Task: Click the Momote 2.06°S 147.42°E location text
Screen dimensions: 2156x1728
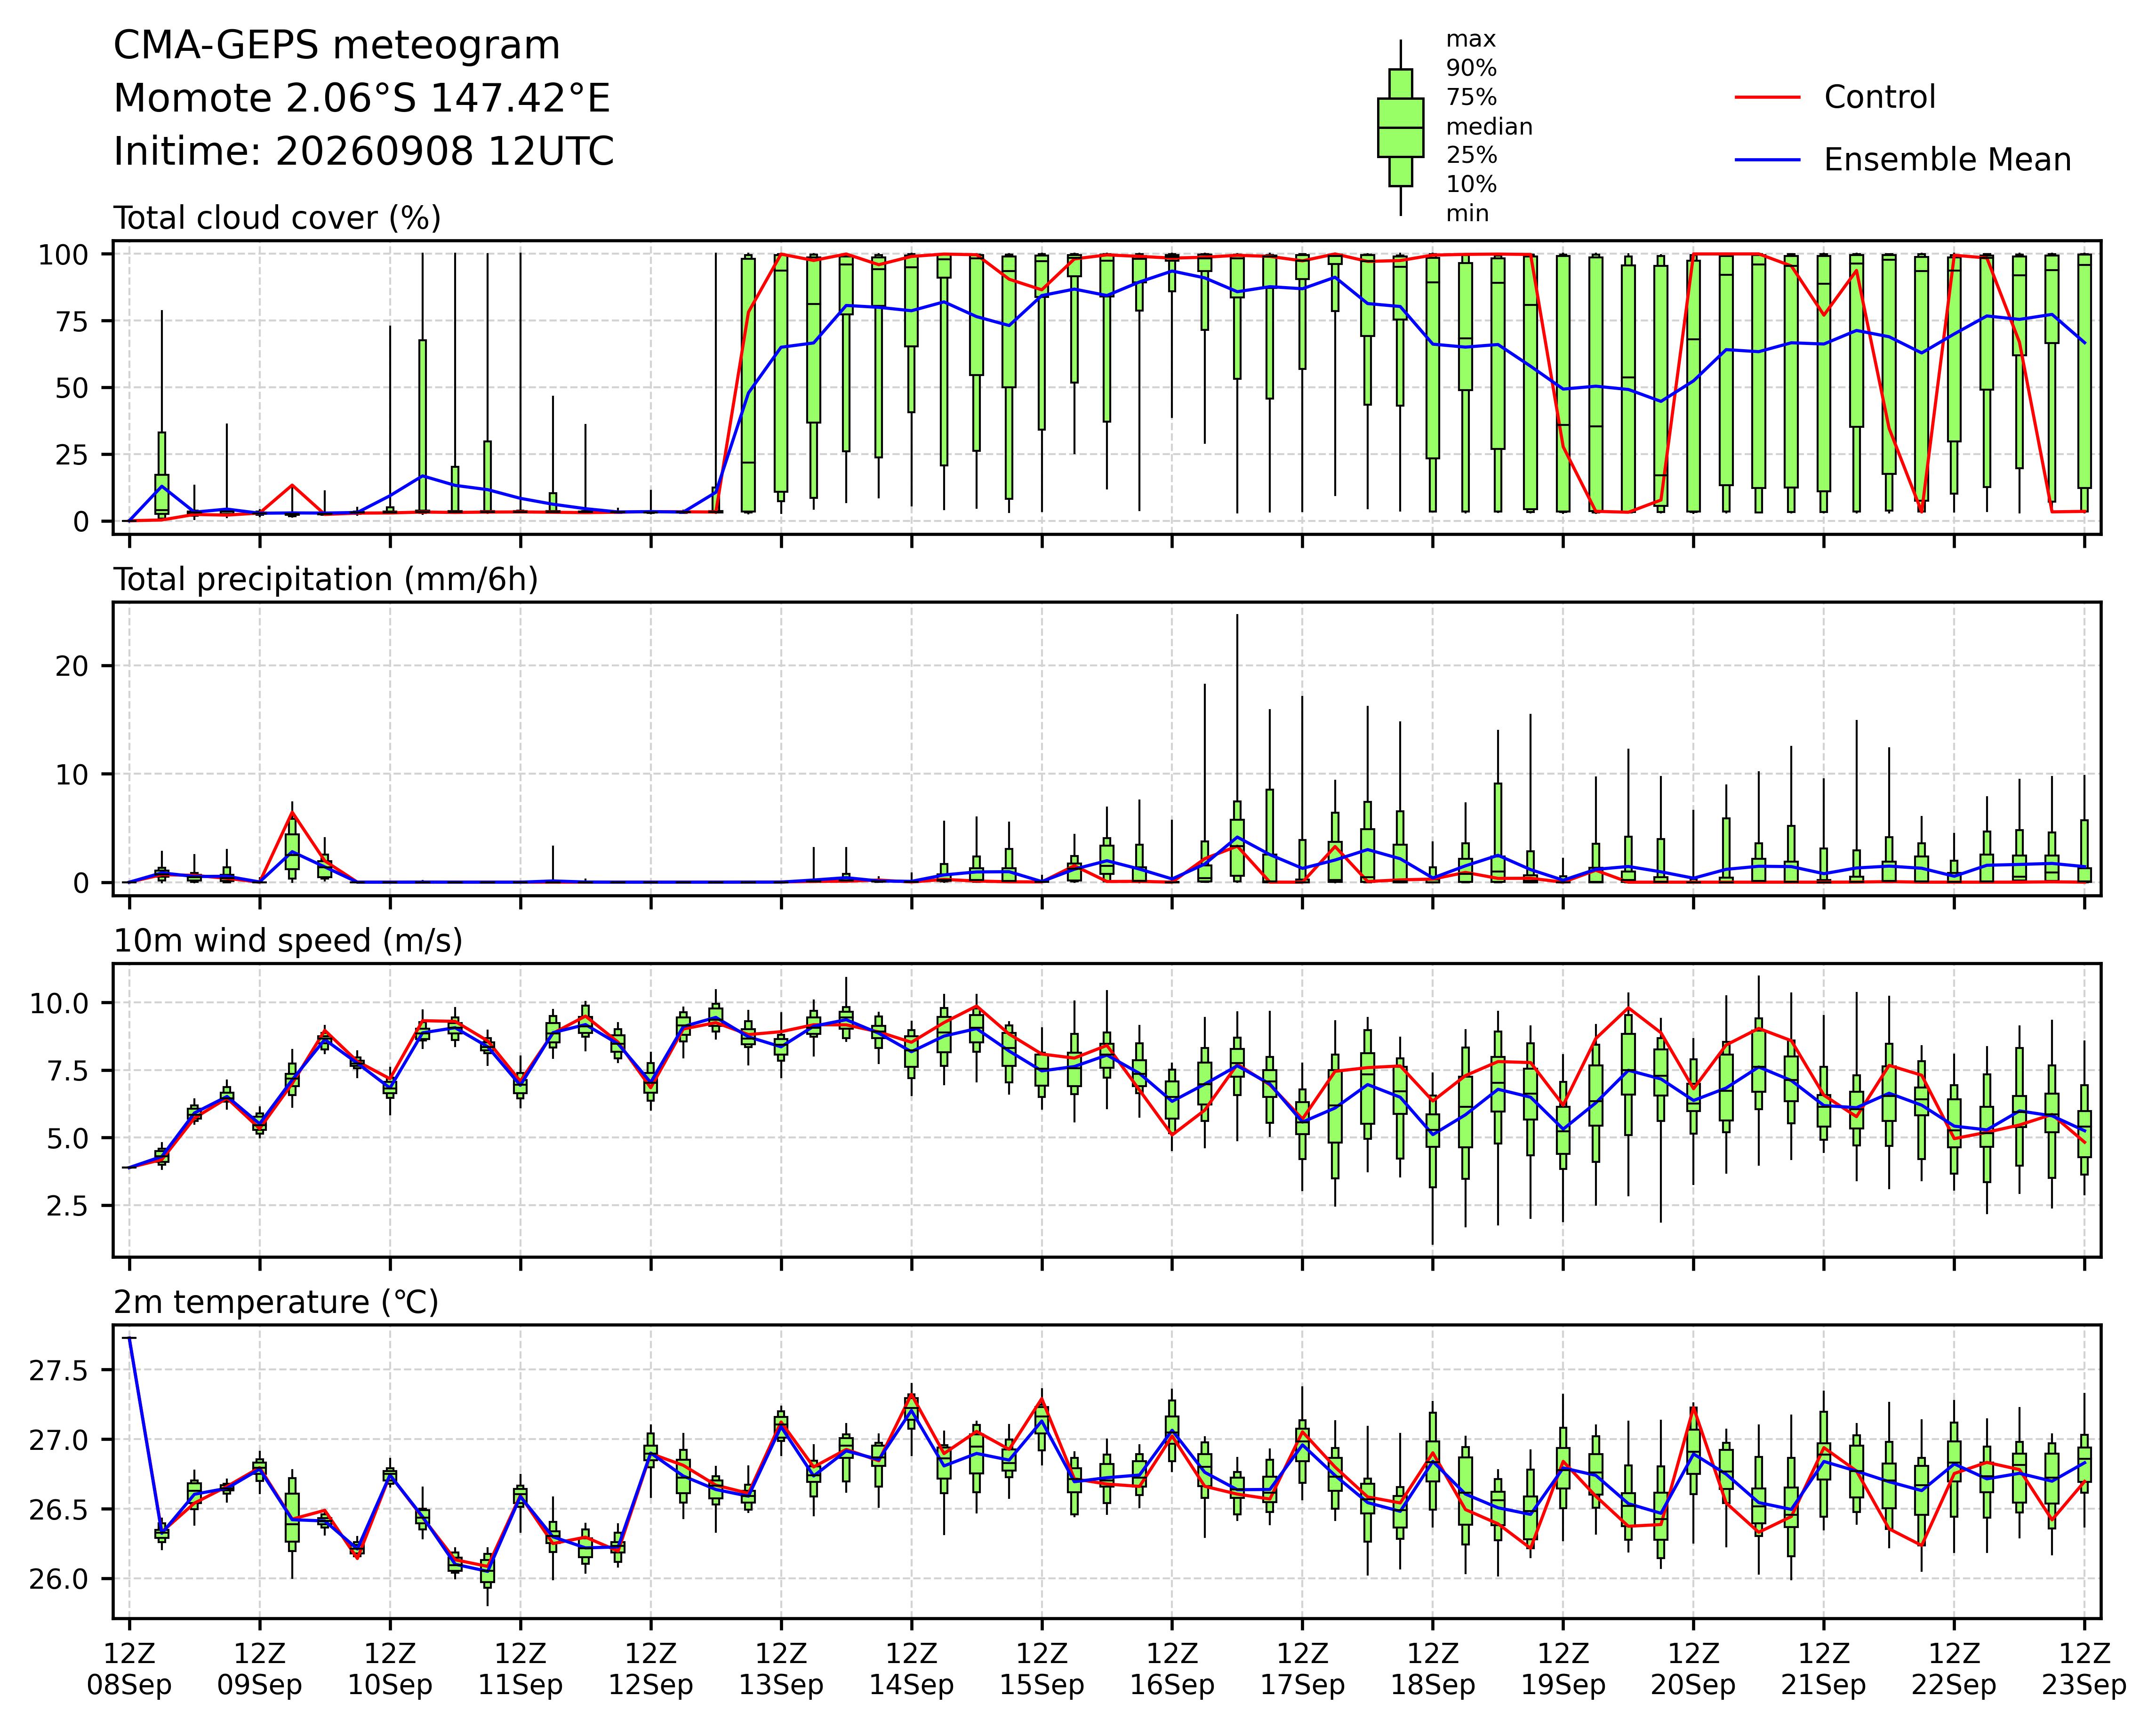Action: tap(362, 99)
